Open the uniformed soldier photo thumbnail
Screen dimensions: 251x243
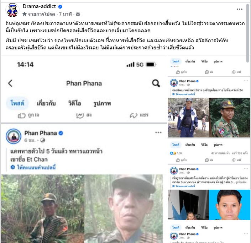230,118
